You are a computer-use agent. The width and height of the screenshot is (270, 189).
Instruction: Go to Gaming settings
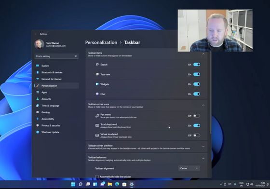(x=57, y=112)
